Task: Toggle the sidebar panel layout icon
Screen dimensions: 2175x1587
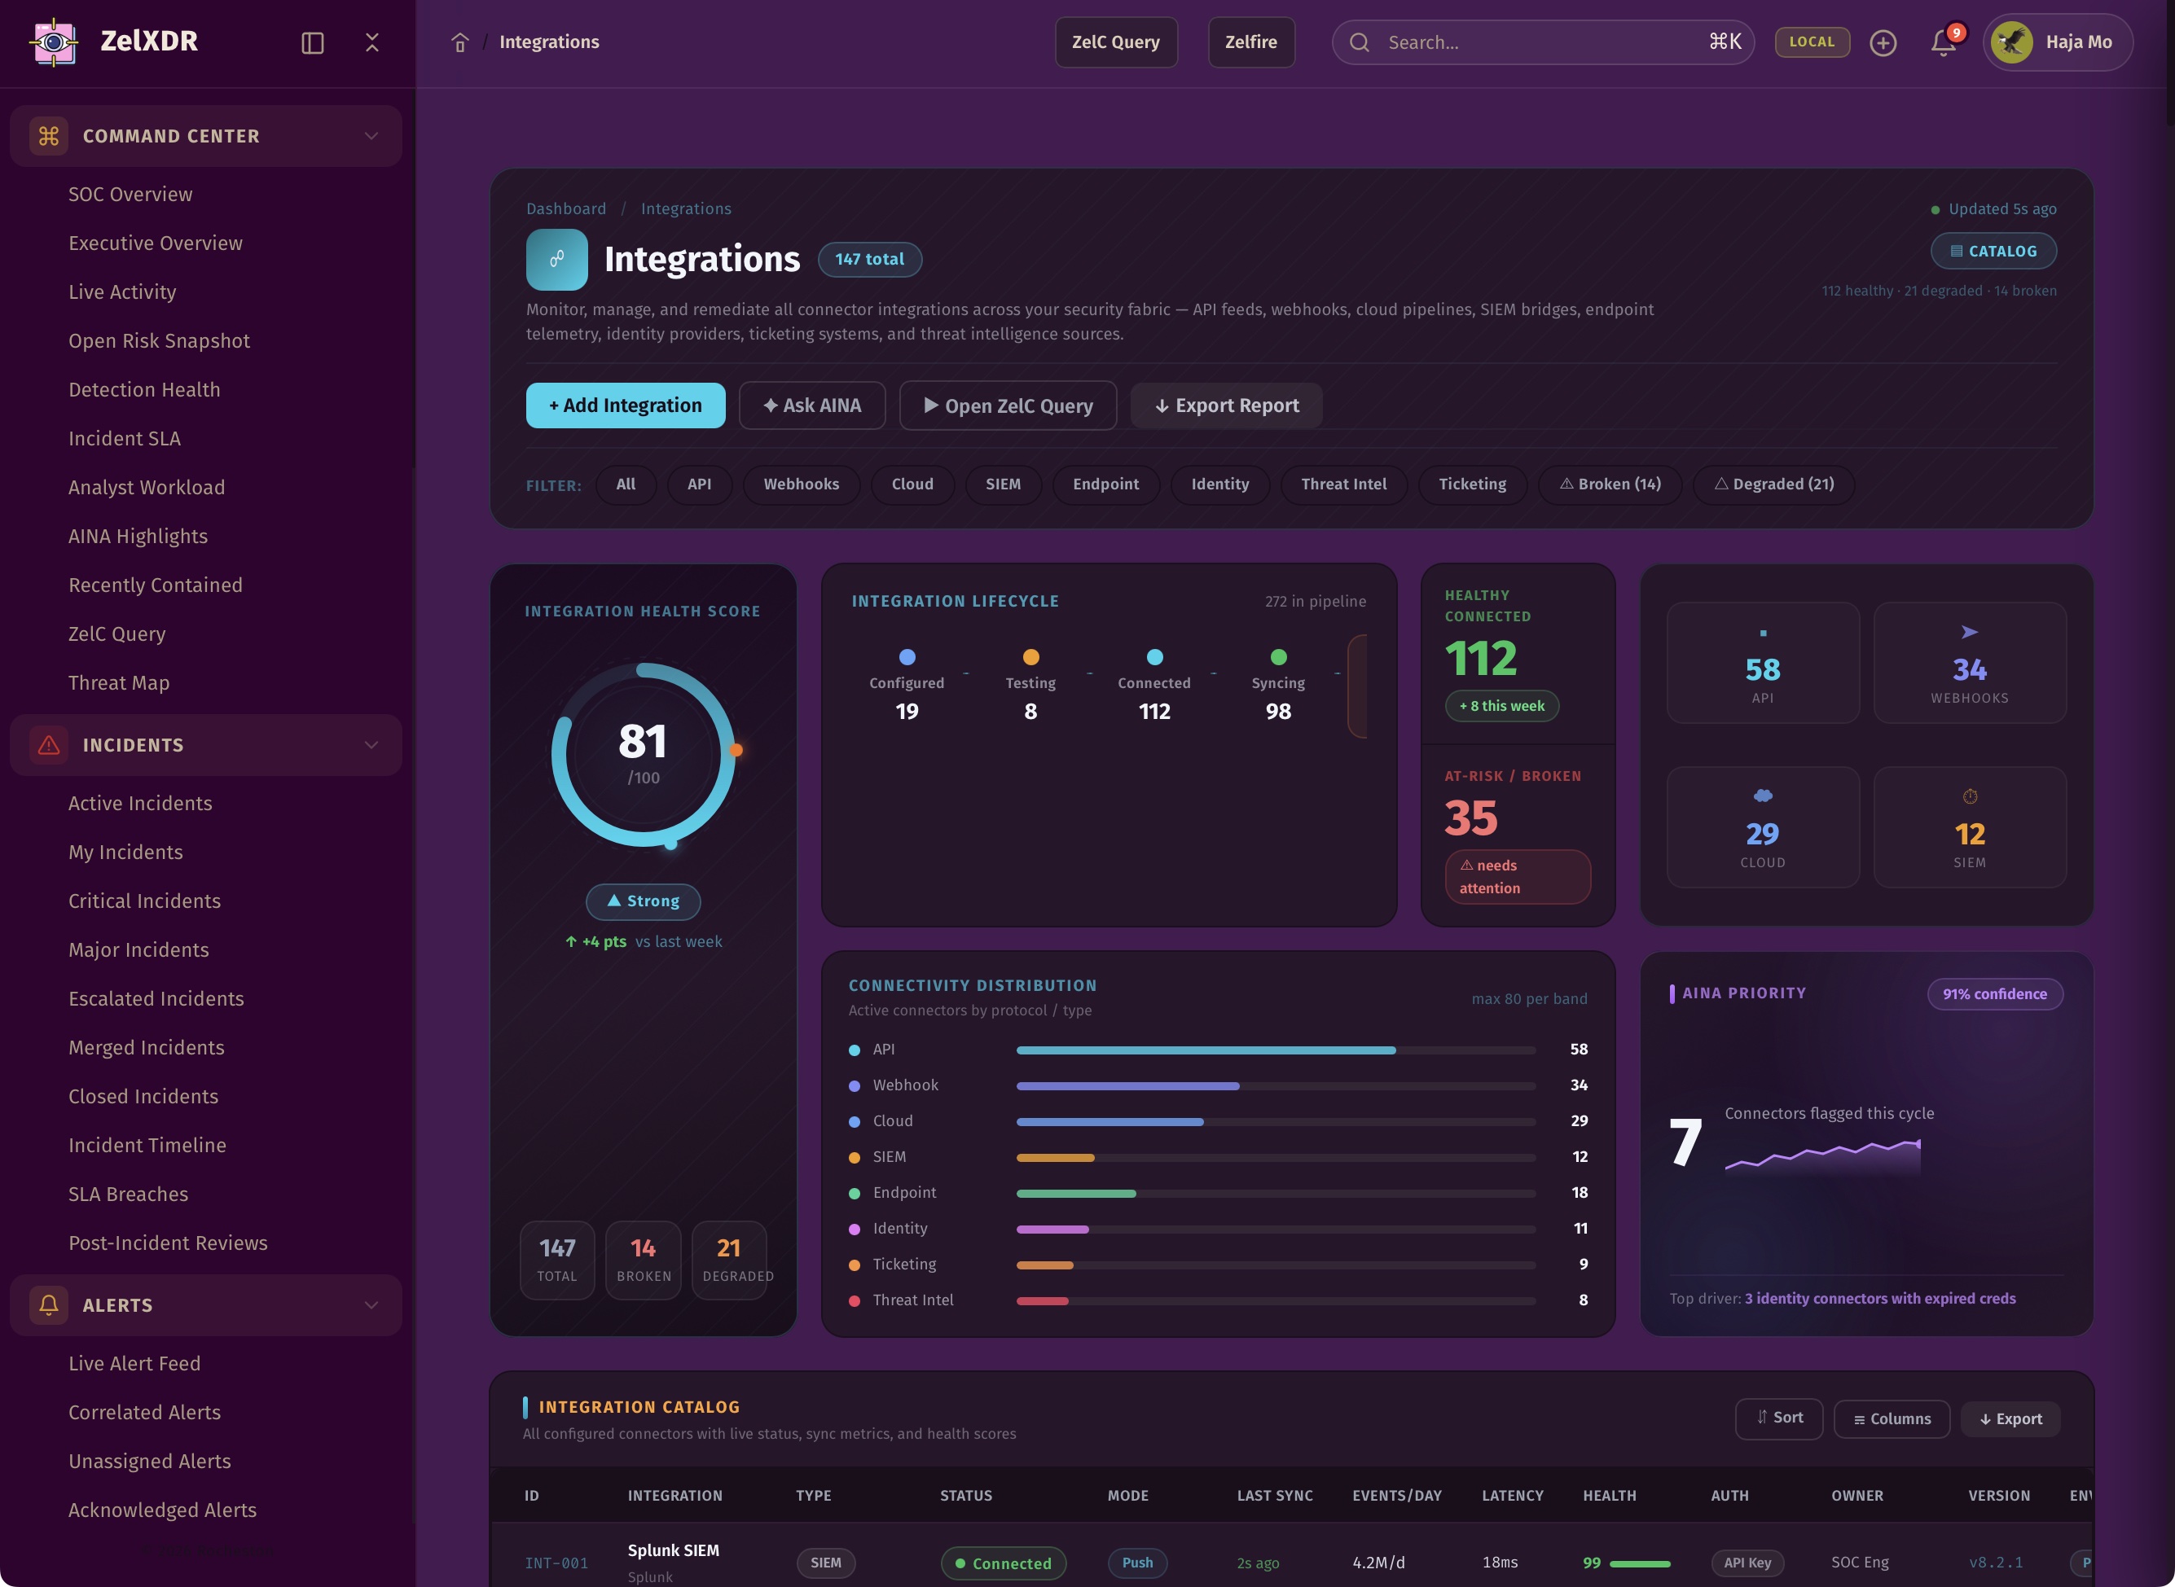Action: coord(312,42)
